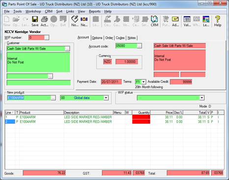
Task: Click the CRM toolbar icon
Action: 154,21
